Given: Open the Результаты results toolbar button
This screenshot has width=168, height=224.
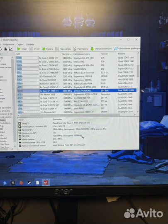Looking at the screenshot, I should pyautogui.click(x=81, y=49).
